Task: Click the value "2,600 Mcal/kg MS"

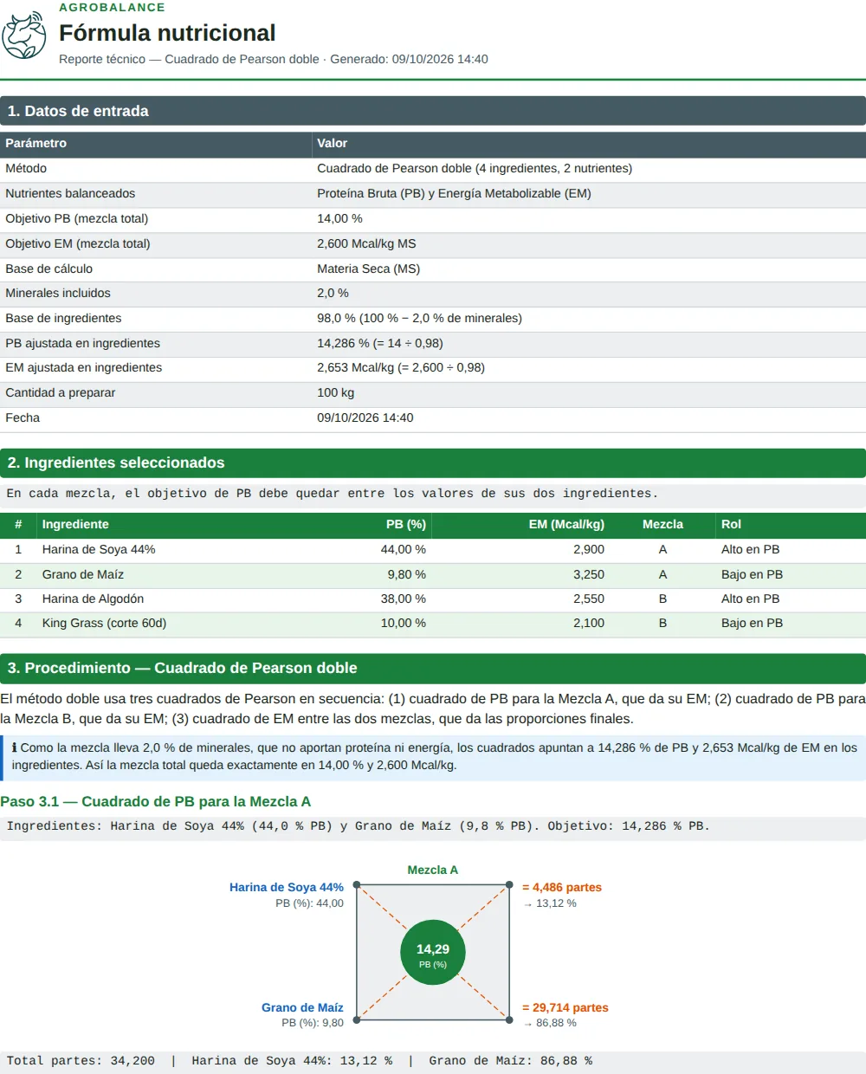Action: 366,243
